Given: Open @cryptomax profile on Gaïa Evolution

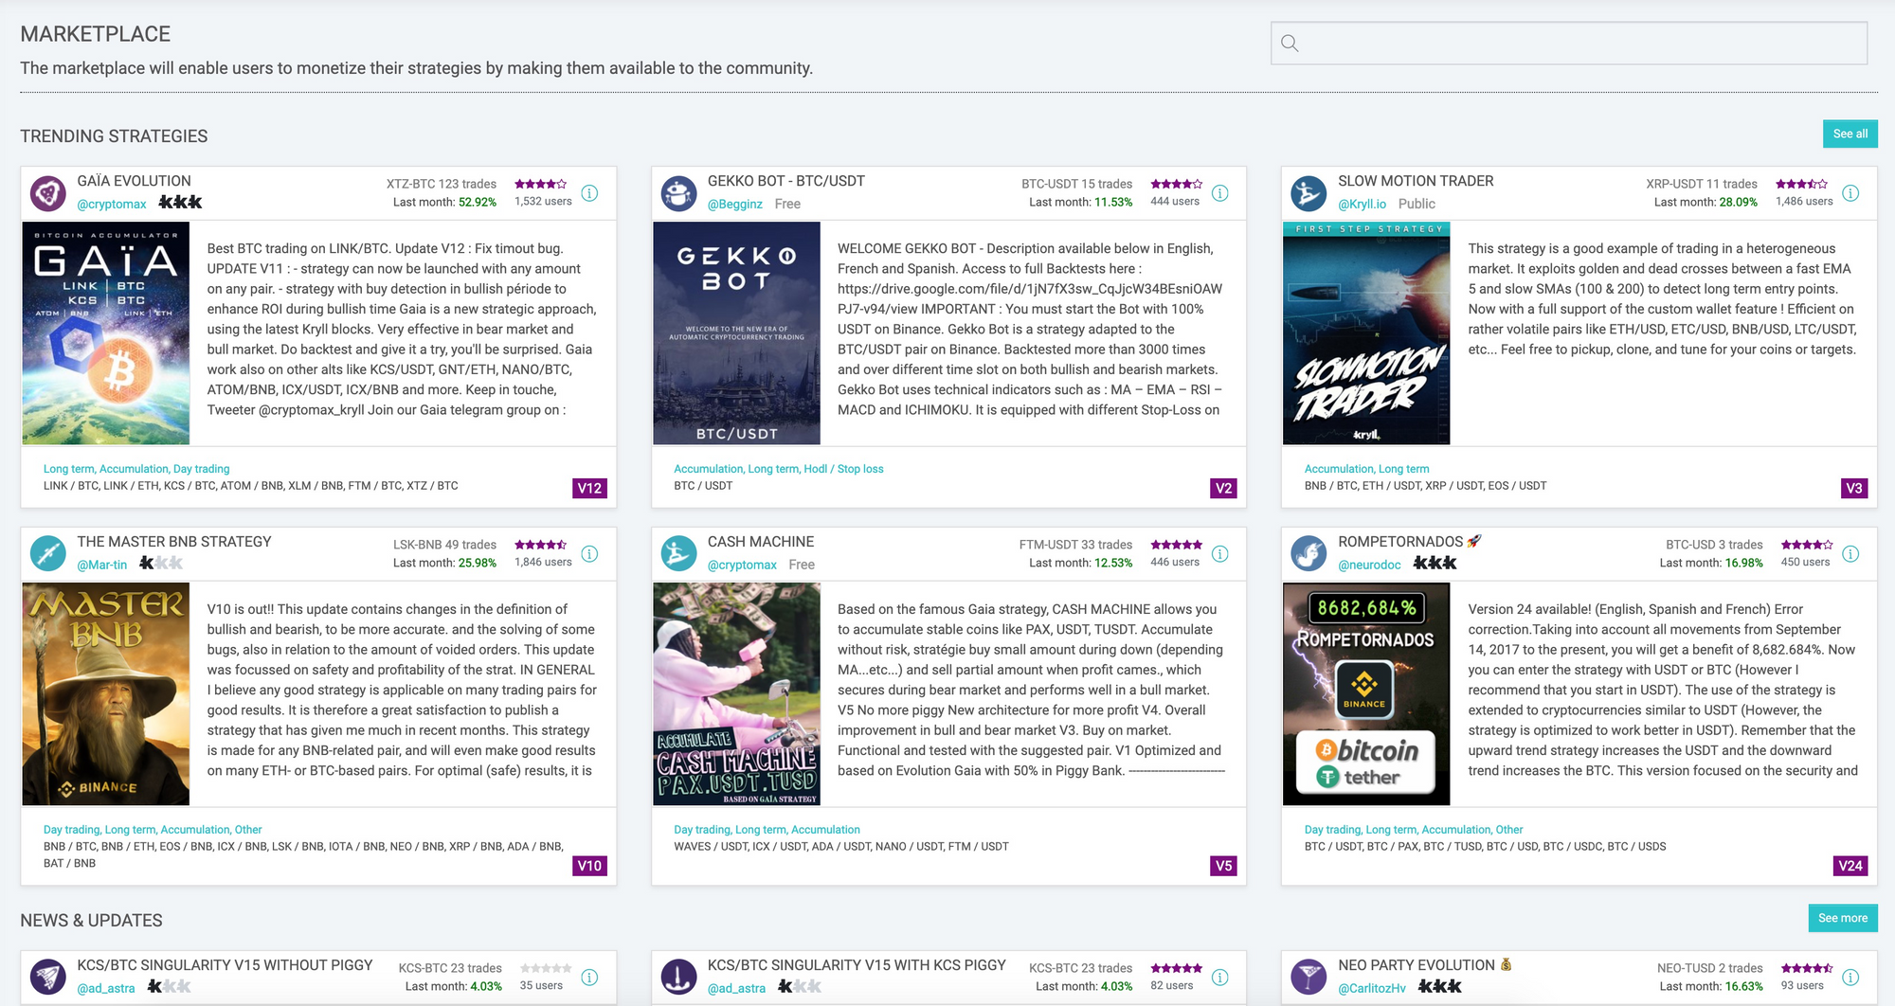Looking at the screenshot, I should (x=112, y=204).
